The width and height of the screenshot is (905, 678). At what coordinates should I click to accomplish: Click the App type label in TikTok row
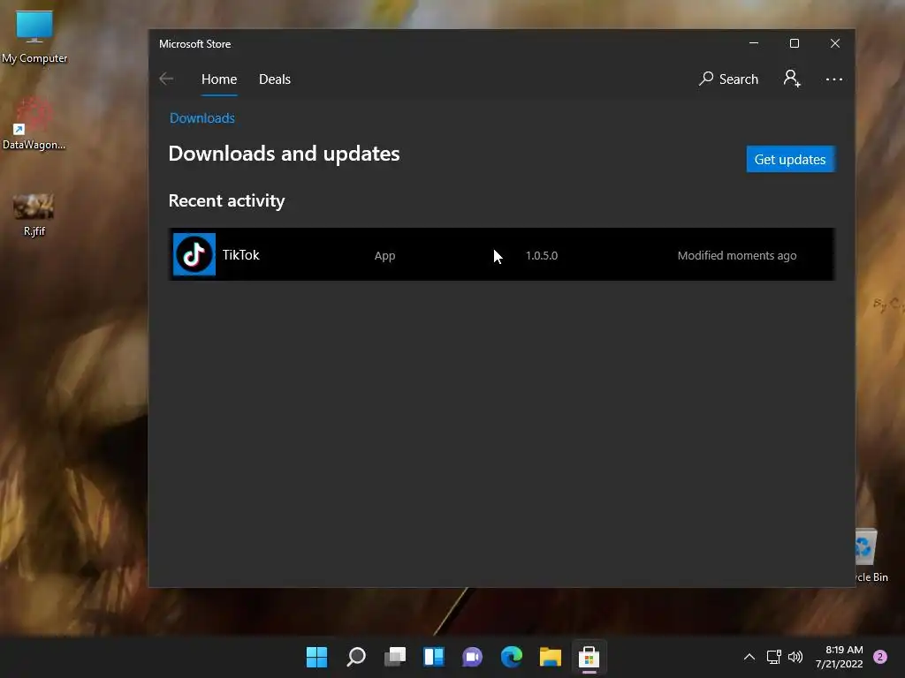[x=384, y=255]
